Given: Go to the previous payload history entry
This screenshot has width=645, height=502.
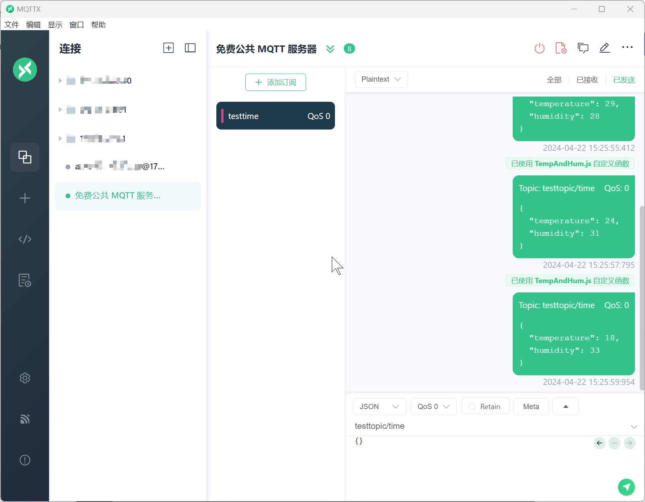Looking at the screenshot, I should pyautogui.click(x=600, y=443).
